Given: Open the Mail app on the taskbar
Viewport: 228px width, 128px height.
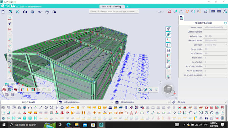Looking at the screenshot, I should click(x=85, y=125).
